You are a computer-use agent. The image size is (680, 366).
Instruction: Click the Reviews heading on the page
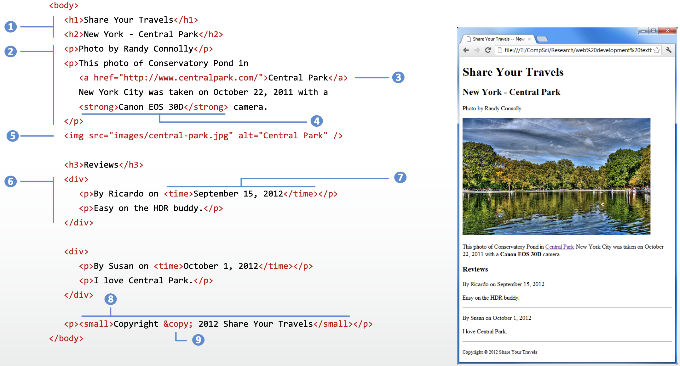pyautogui.click(x=475, y=269)
